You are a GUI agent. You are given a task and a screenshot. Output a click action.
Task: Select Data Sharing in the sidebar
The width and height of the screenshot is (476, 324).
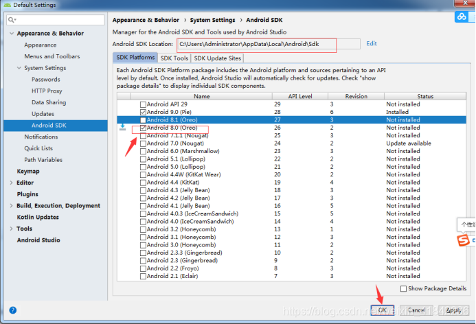[x=49, y=102]
